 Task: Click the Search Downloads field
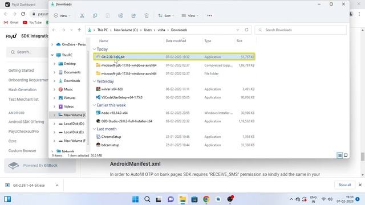click(x=301, y=30)
